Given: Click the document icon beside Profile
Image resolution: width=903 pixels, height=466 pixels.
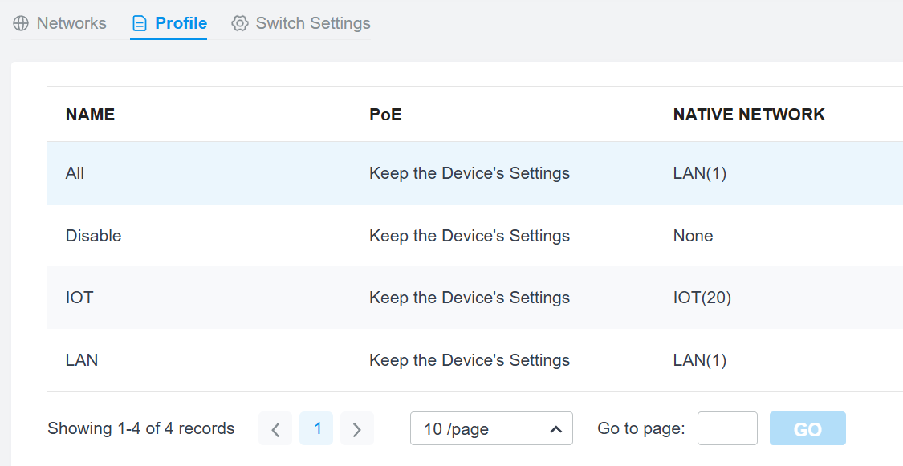Looking at the screenshot, I should [x=140, y=23].
